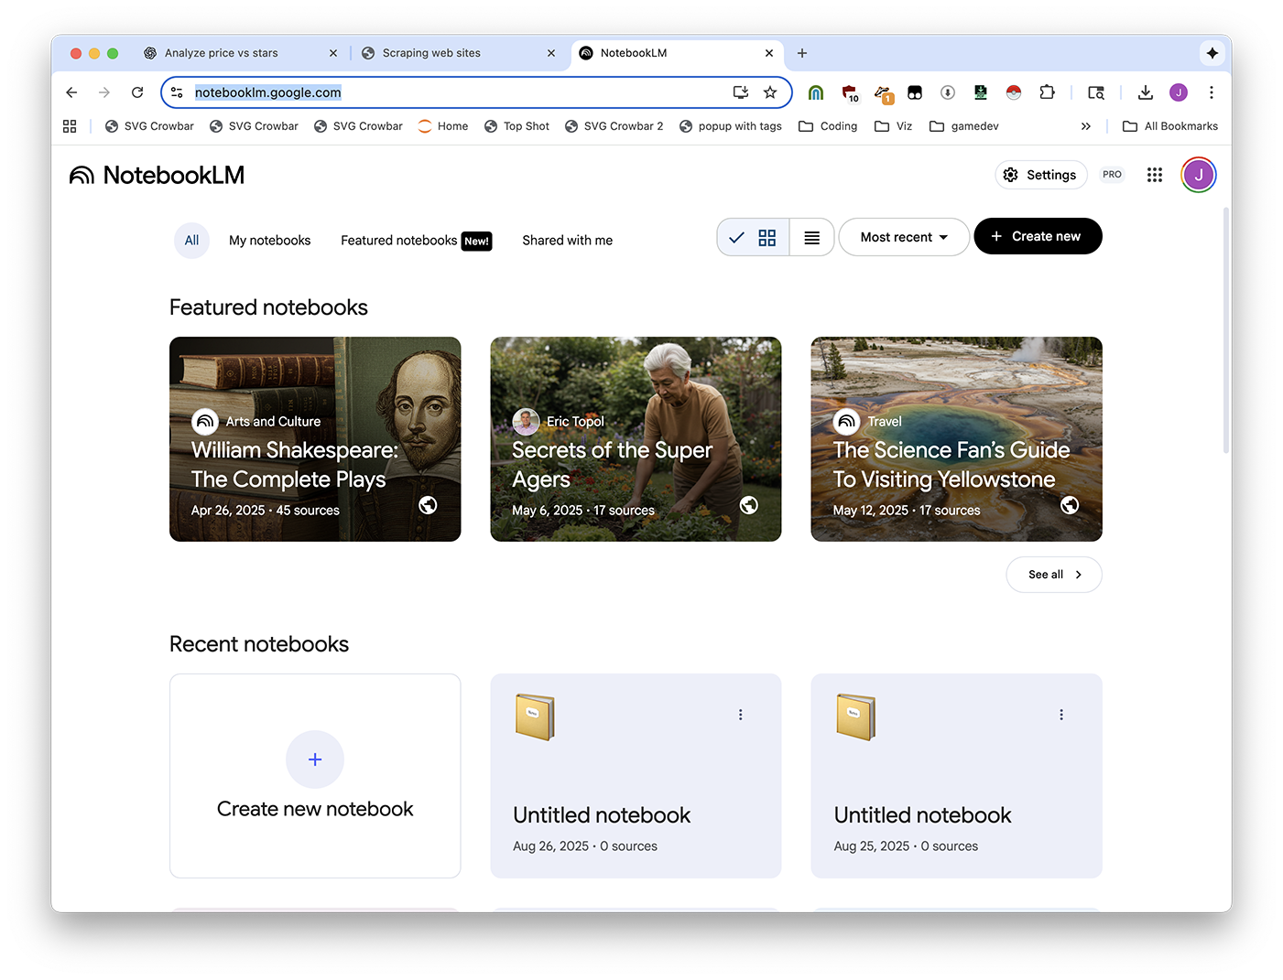
Task: Bookmark this page with the star icon
Action: pyautogui.click(x=770, y=92)
